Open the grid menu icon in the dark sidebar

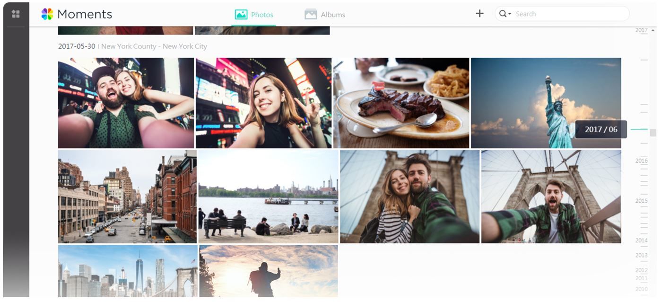pos(16,13)
